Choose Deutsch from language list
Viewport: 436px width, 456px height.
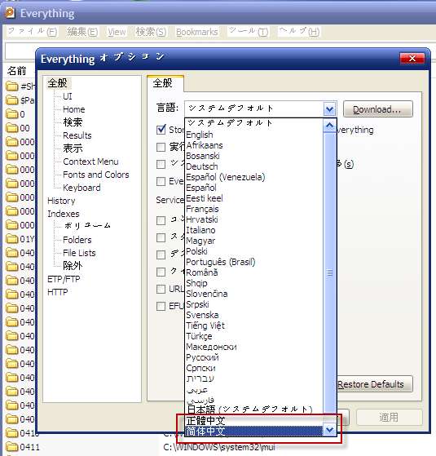tap(202, 166)
